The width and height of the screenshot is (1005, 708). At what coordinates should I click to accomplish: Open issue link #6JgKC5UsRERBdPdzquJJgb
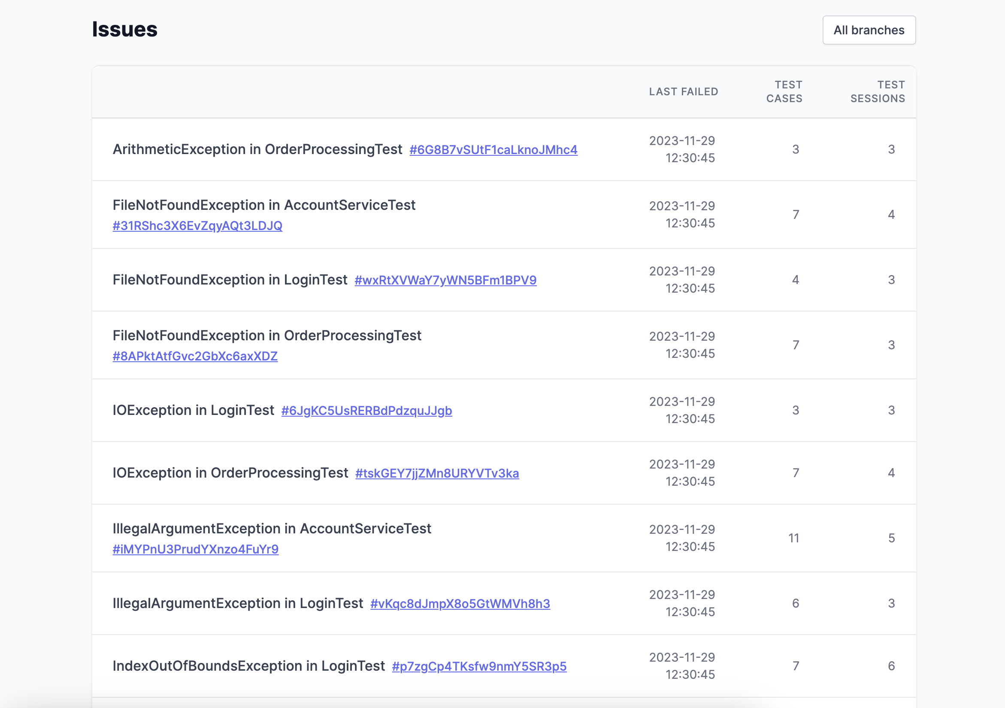click(366, 411)
